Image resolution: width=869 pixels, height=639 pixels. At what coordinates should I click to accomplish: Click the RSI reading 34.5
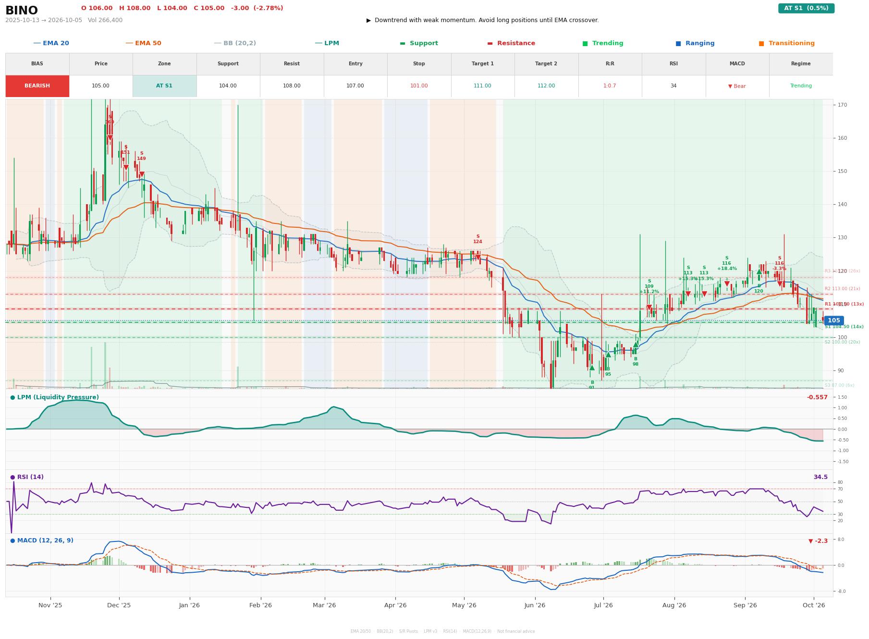820,477
